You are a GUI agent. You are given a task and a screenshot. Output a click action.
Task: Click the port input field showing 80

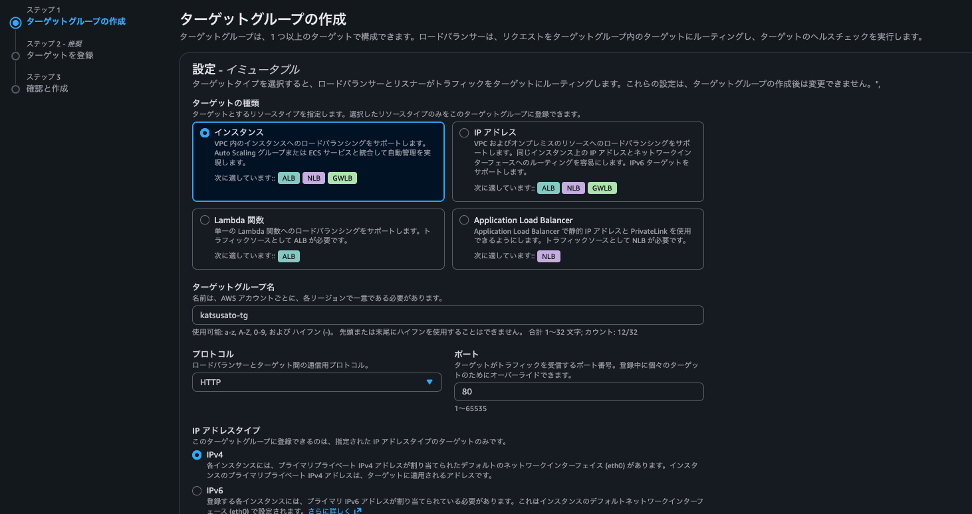tap(578, 391)
